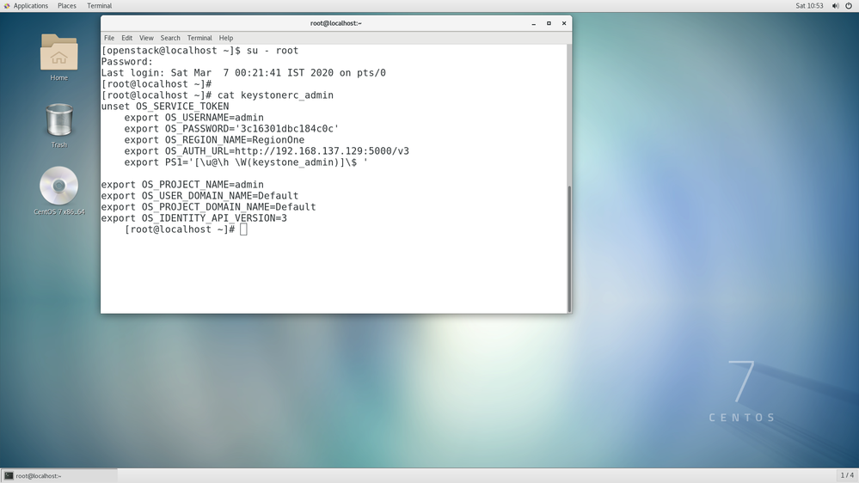Click the 1 / 4 workspace switcher
Viewport: 859px width, 483px height.
847,475
